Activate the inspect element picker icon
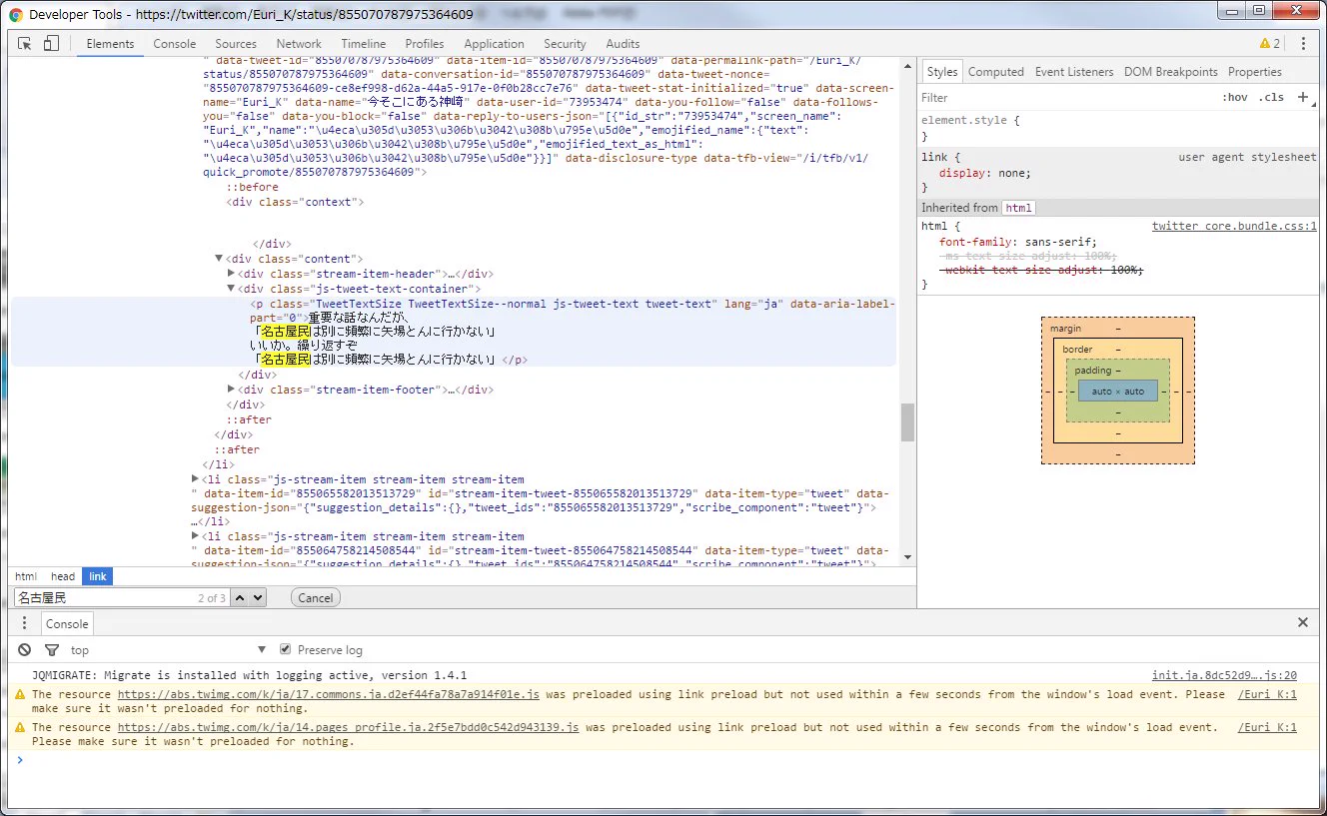 tap(25, 44)
